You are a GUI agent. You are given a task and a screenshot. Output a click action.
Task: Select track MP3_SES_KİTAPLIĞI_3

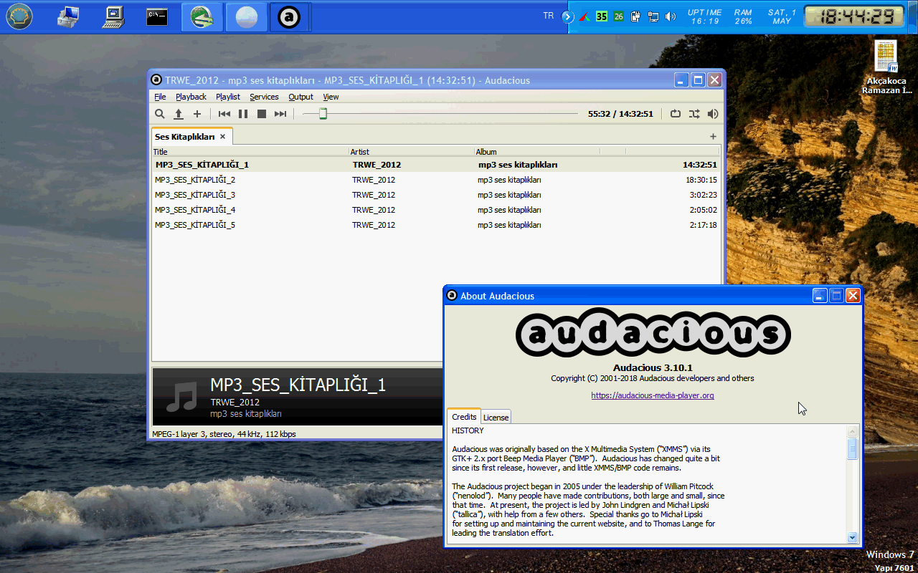click(436, 195)
